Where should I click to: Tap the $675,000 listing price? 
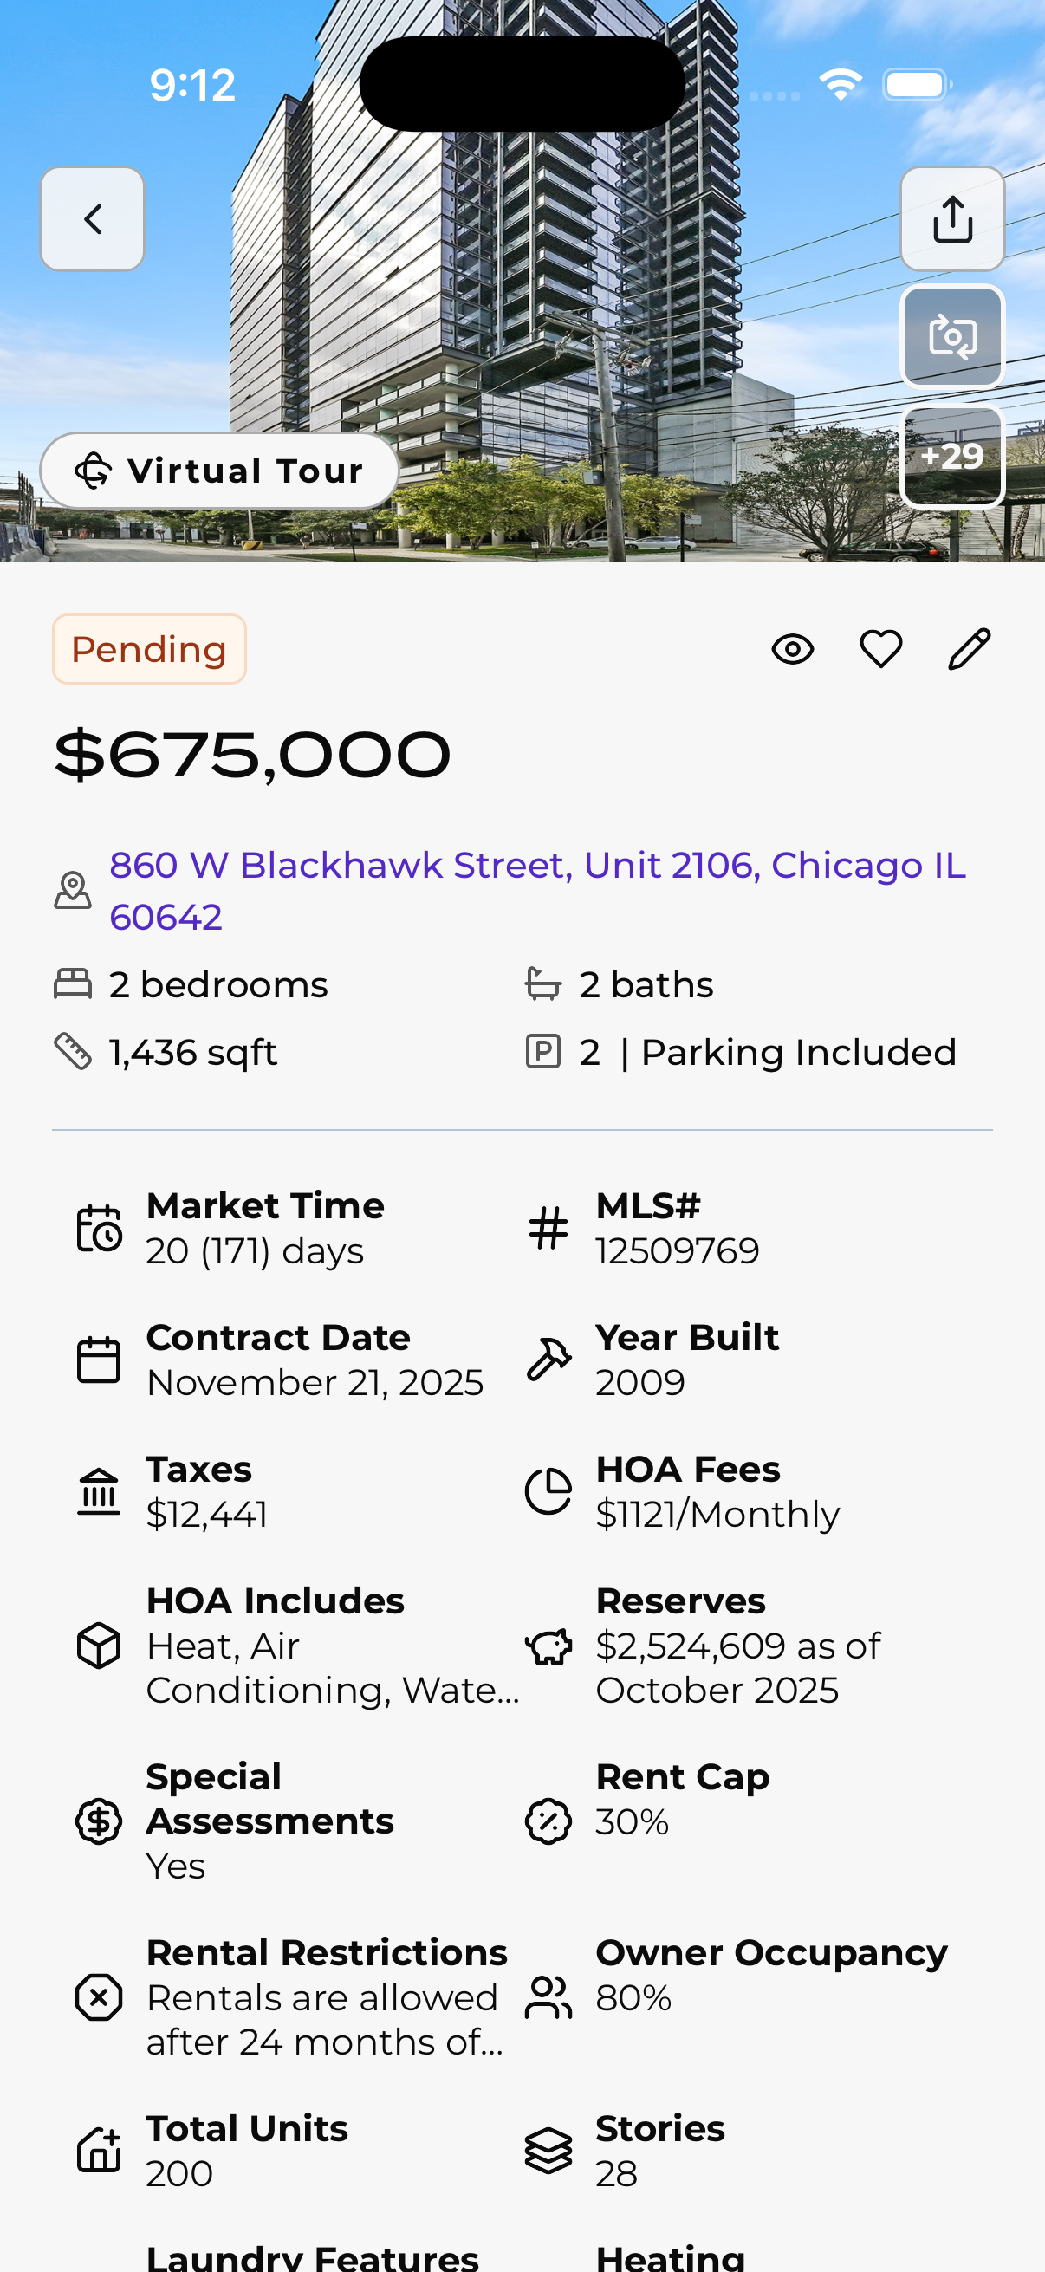252,756
